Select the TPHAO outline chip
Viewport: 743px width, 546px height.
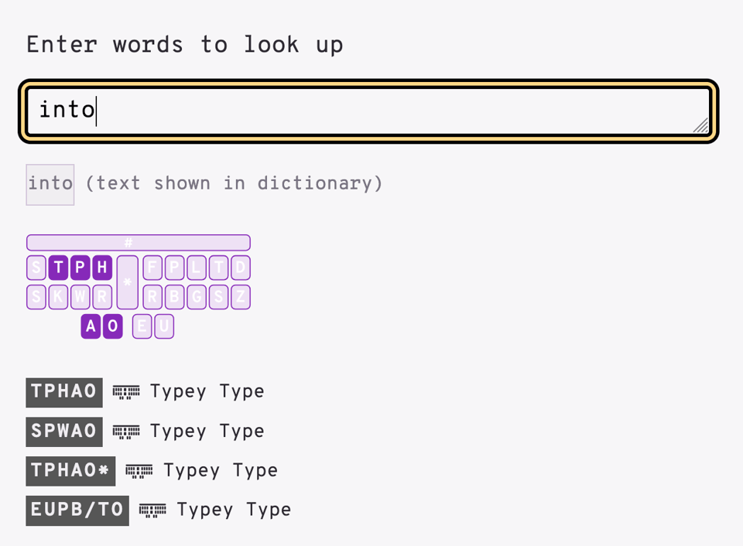click(x=64, y=392)
